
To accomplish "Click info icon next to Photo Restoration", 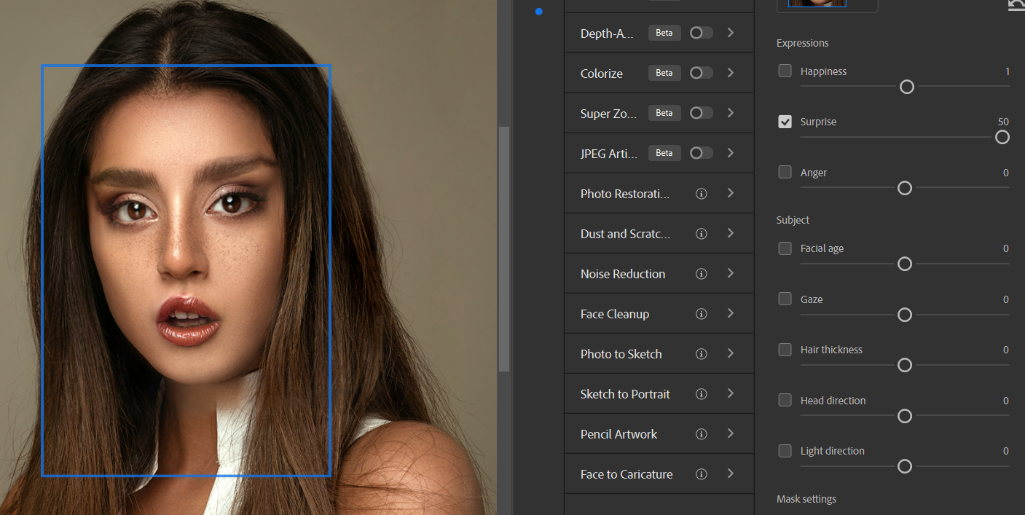I will 702,194.
